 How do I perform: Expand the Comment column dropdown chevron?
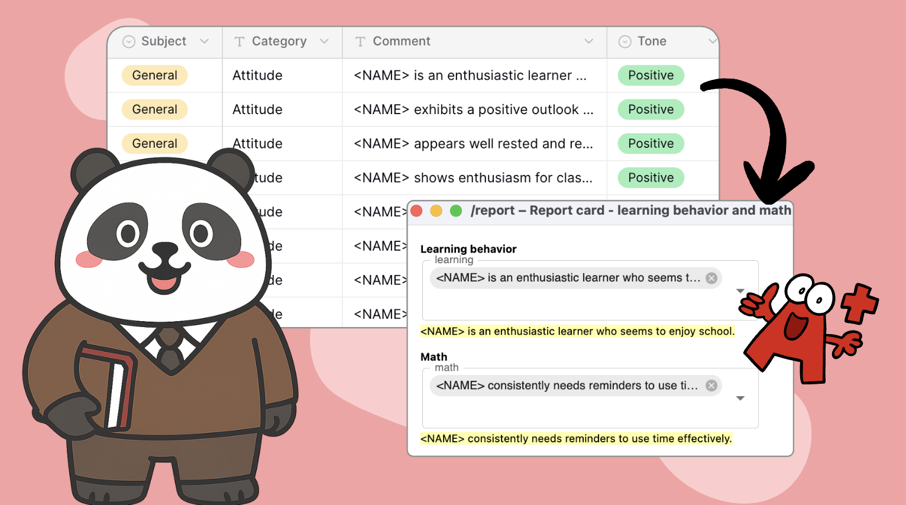click(x=588, y=41)
